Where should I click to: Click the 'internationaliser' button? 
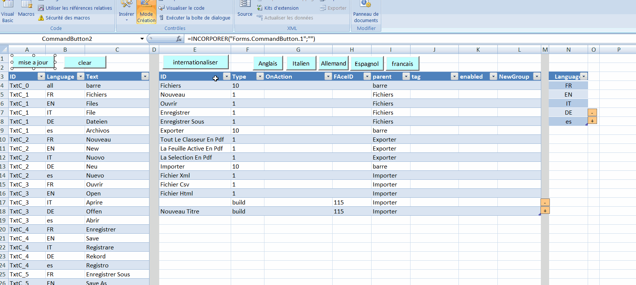tap(196, 62)
